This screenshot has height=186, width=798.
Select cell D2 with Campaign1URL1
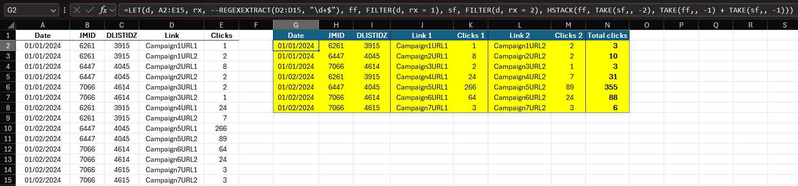(x=172, y=46)
